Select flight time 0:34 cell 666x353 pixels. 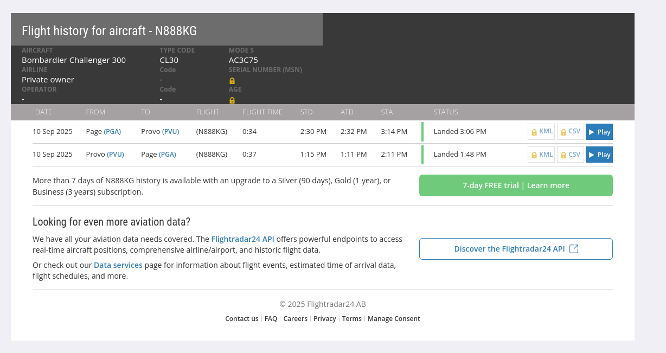coord(249,131)
